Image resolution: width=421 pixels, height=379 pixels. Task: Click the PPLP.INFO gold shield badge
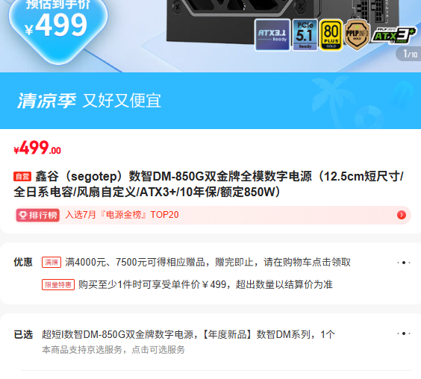coord(357,35)
